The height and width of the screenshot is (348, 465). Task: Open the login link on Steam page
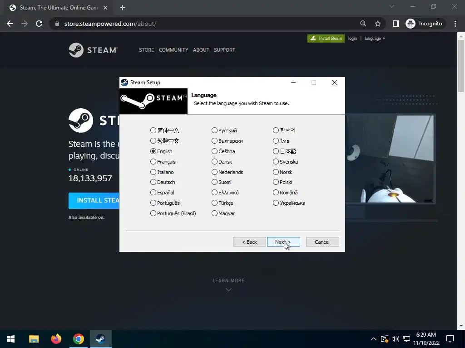(352, 39)
